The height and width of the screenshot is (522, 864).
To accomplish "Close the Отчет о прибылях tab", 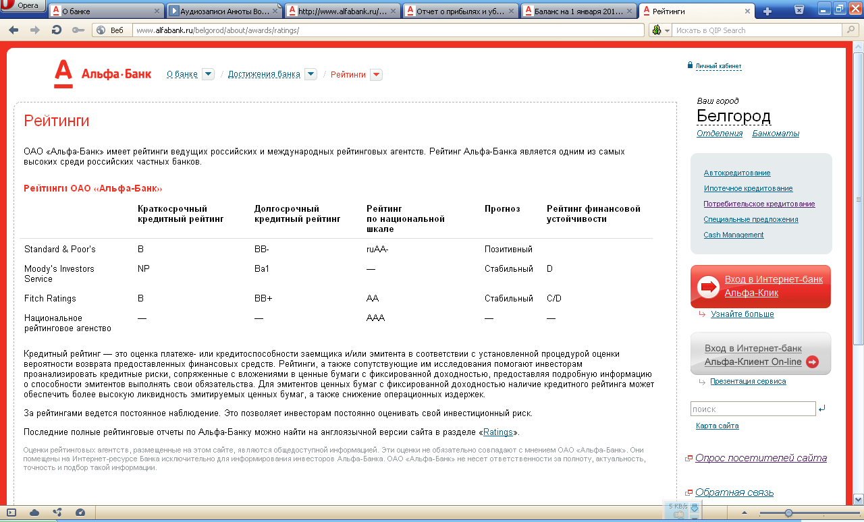I will 511,11.
